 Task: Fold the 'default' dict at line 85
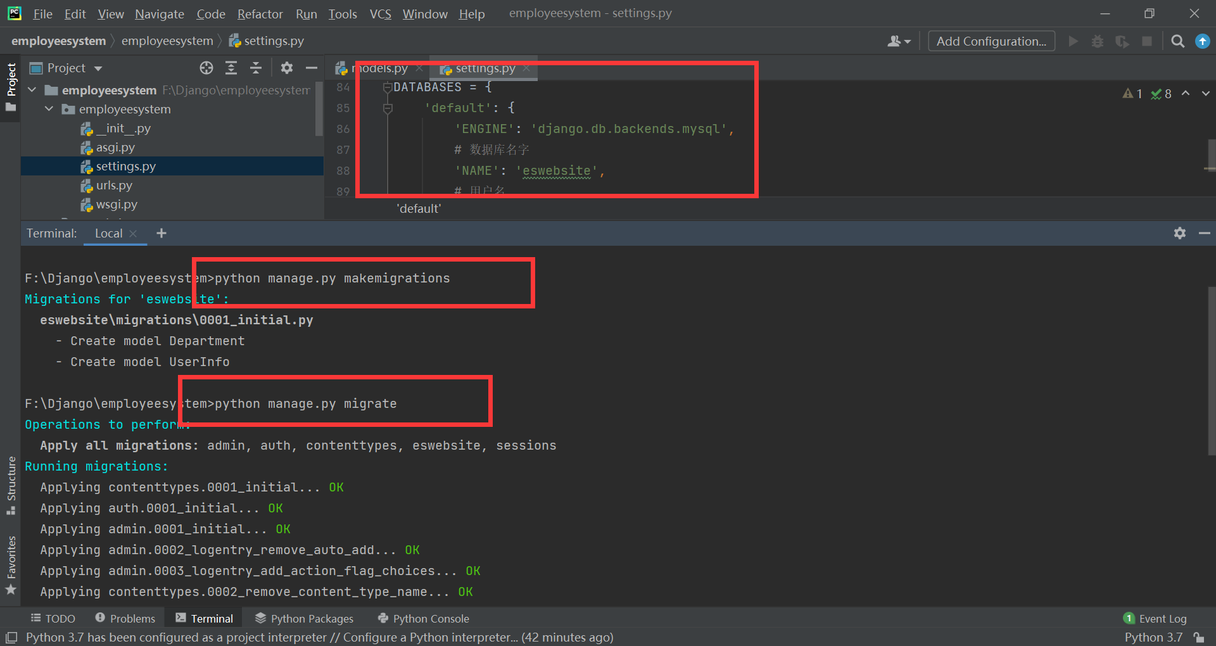[388, 108]
